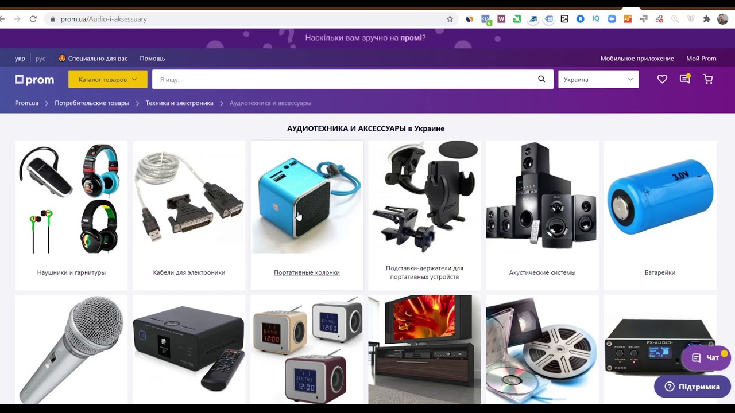This screenshot has width=735, height=413.
Task: Open Акустические системы category link
Action: (x=542, y=272)
